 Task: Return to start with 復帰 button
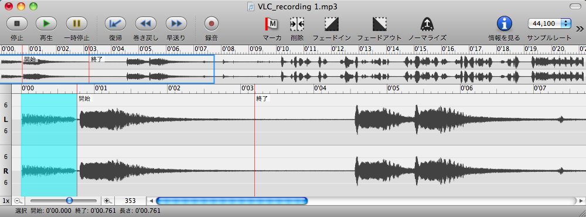click(115, 23)
